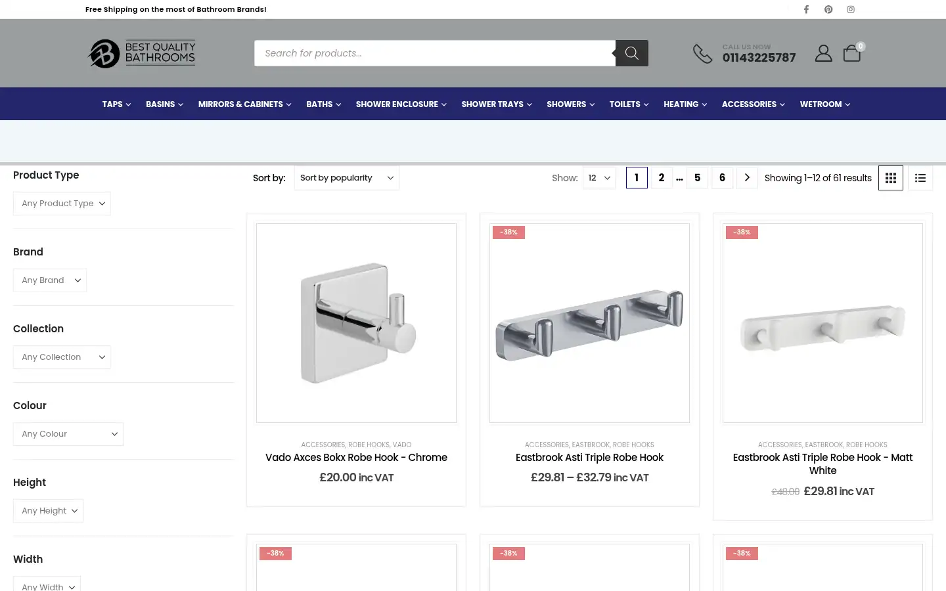
Task: Open the Sort by popularity dropdown
Action: point(346,178)
